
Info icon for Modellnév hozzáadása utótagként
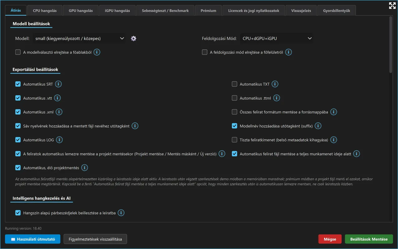(x=318, y=126)
